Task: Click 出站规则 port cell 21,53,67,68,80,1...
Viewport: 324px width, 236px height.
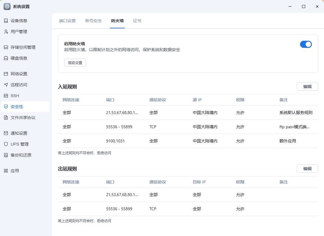Action: pyautogui.click(x=122, y=195)
